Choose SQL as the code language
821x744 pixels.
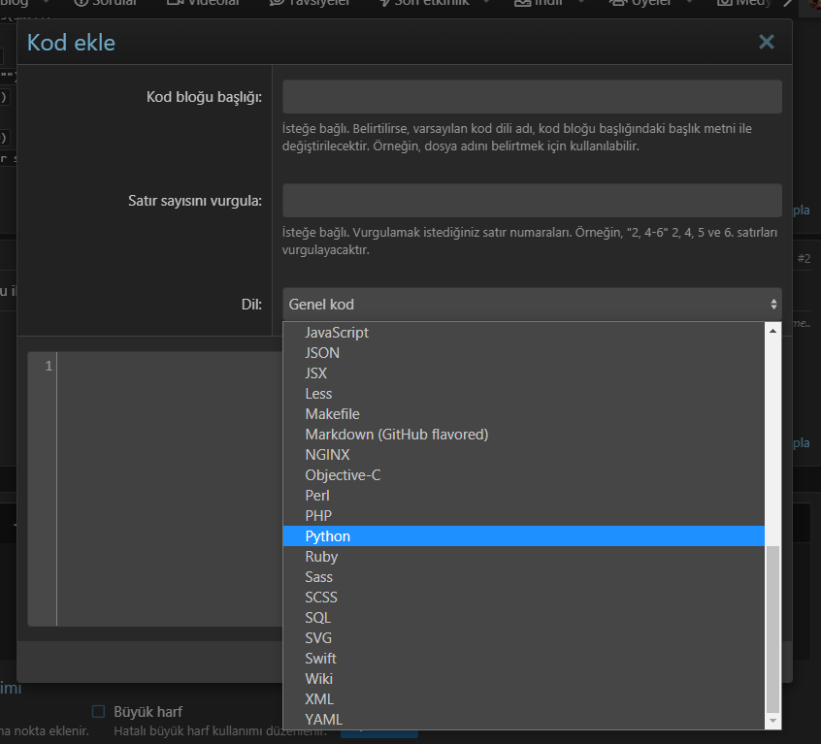point(318,618)
